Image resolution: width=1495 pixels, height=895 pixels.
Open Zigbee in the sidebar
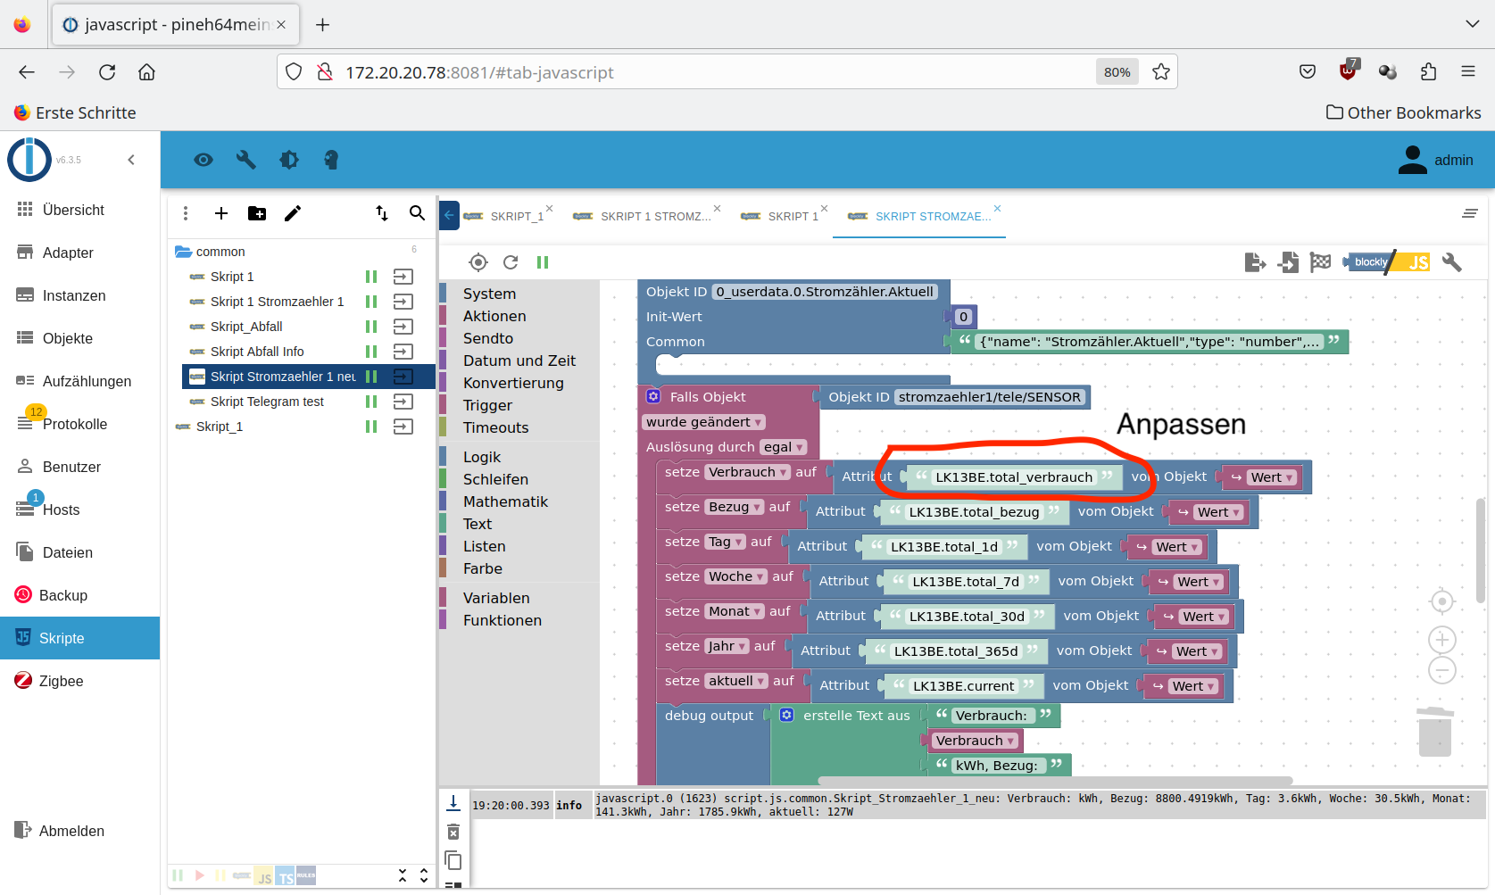tap(79, 681)
